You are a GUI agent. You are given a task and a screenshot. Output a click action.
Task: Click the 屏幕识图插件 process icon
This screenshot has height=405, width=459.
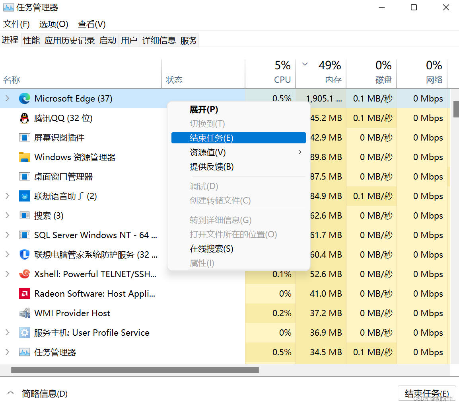[25, 137]
